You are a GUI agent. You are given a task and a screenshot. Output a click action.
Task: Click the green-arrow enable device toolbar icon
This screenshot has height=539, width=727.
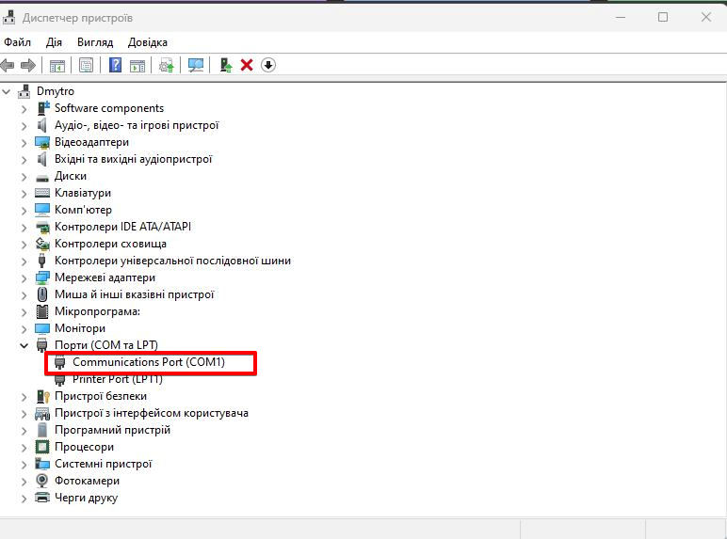pyautogui.click(x=225, y=65)
